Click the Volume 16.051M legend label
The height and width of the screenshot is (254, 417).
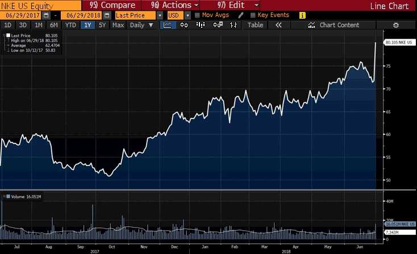click(x=26, y=197)
